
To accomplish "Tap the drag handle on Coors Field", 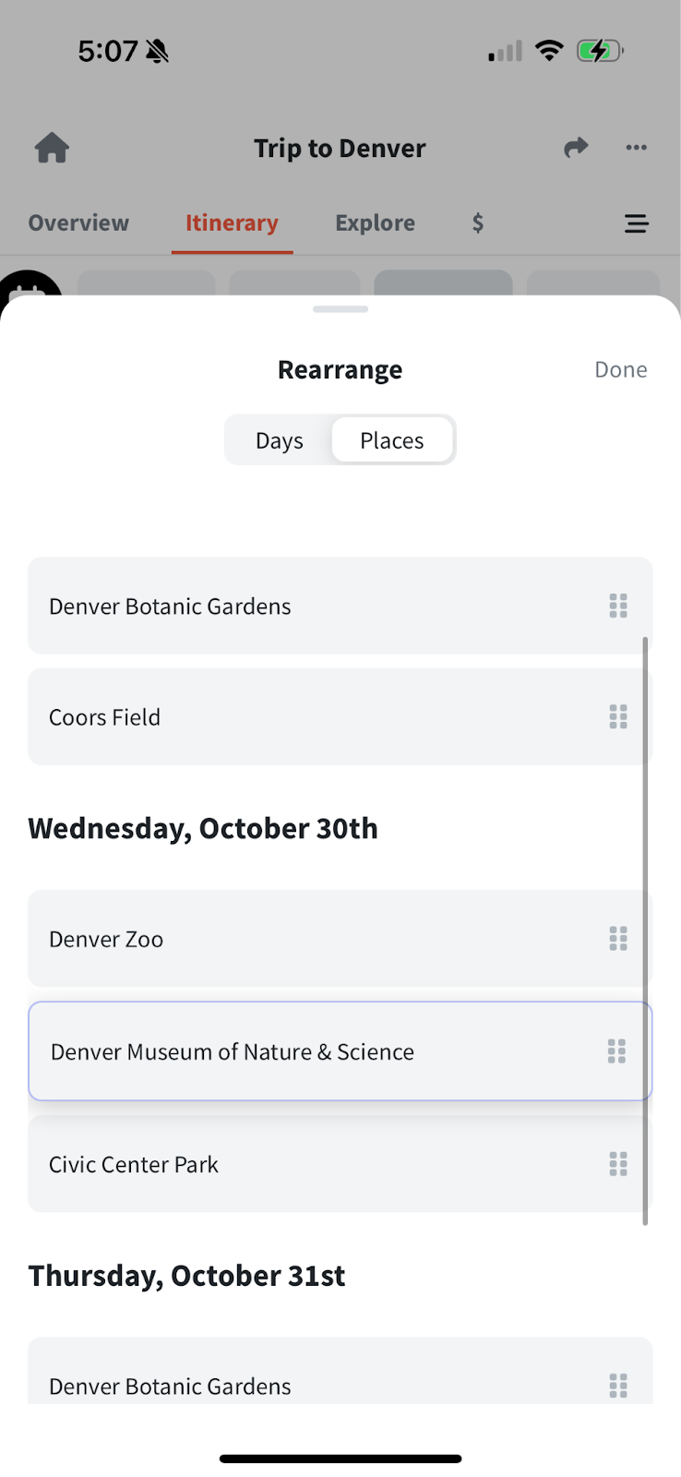I will 618,717.
